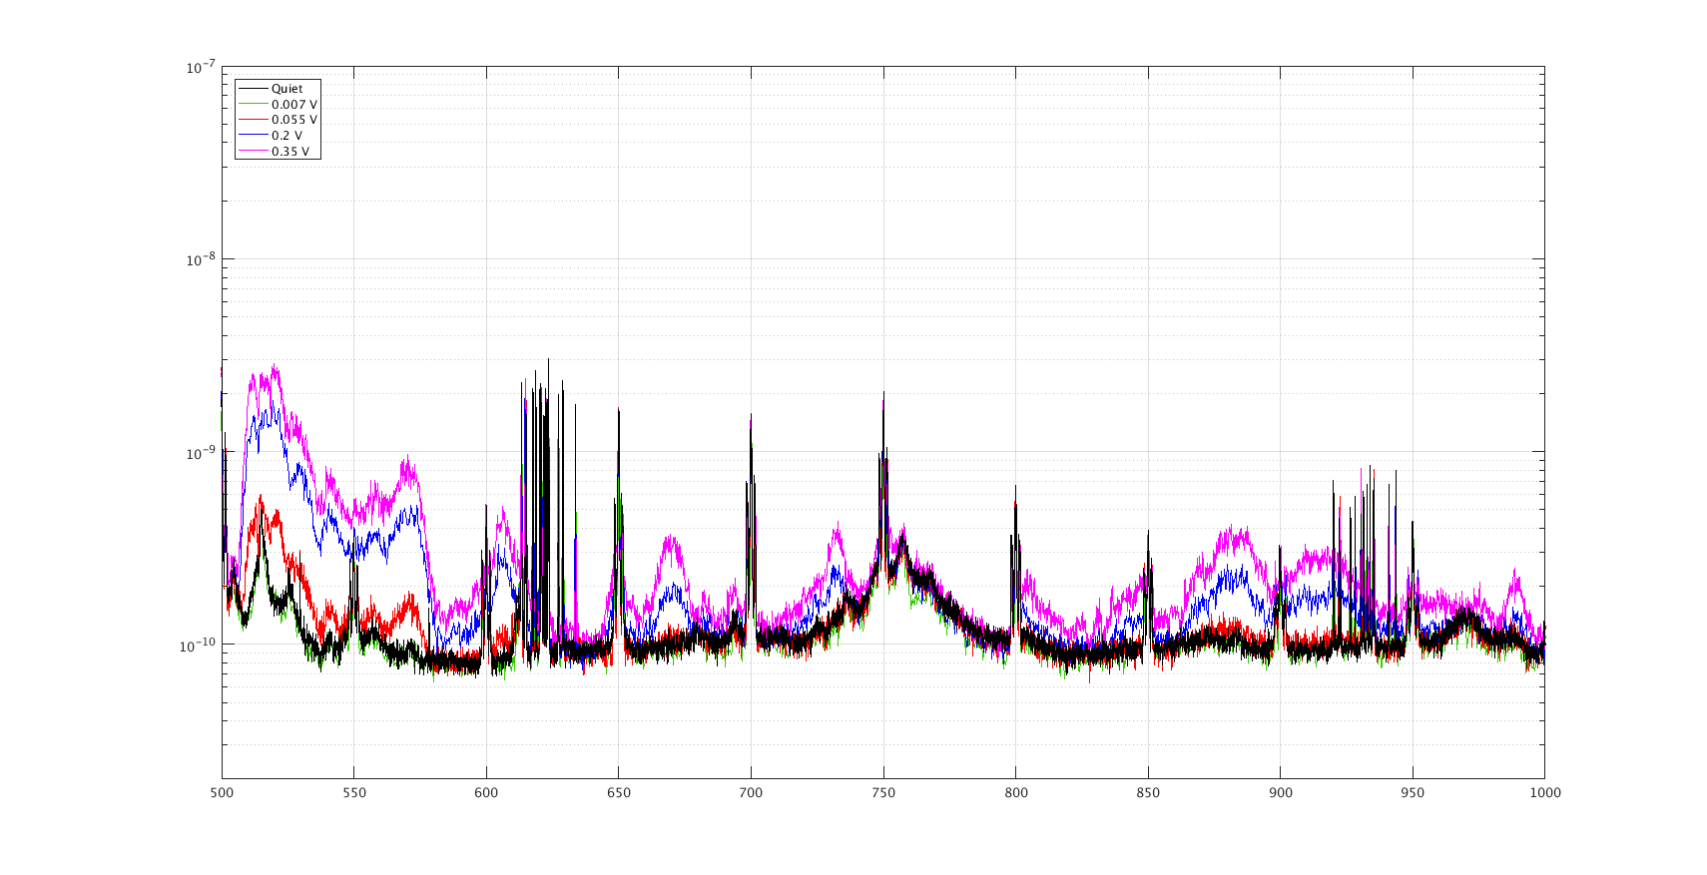Screen dimensions: 1707x875
Task: Select the "Quiet" legend label
Action: pos(286,89)
